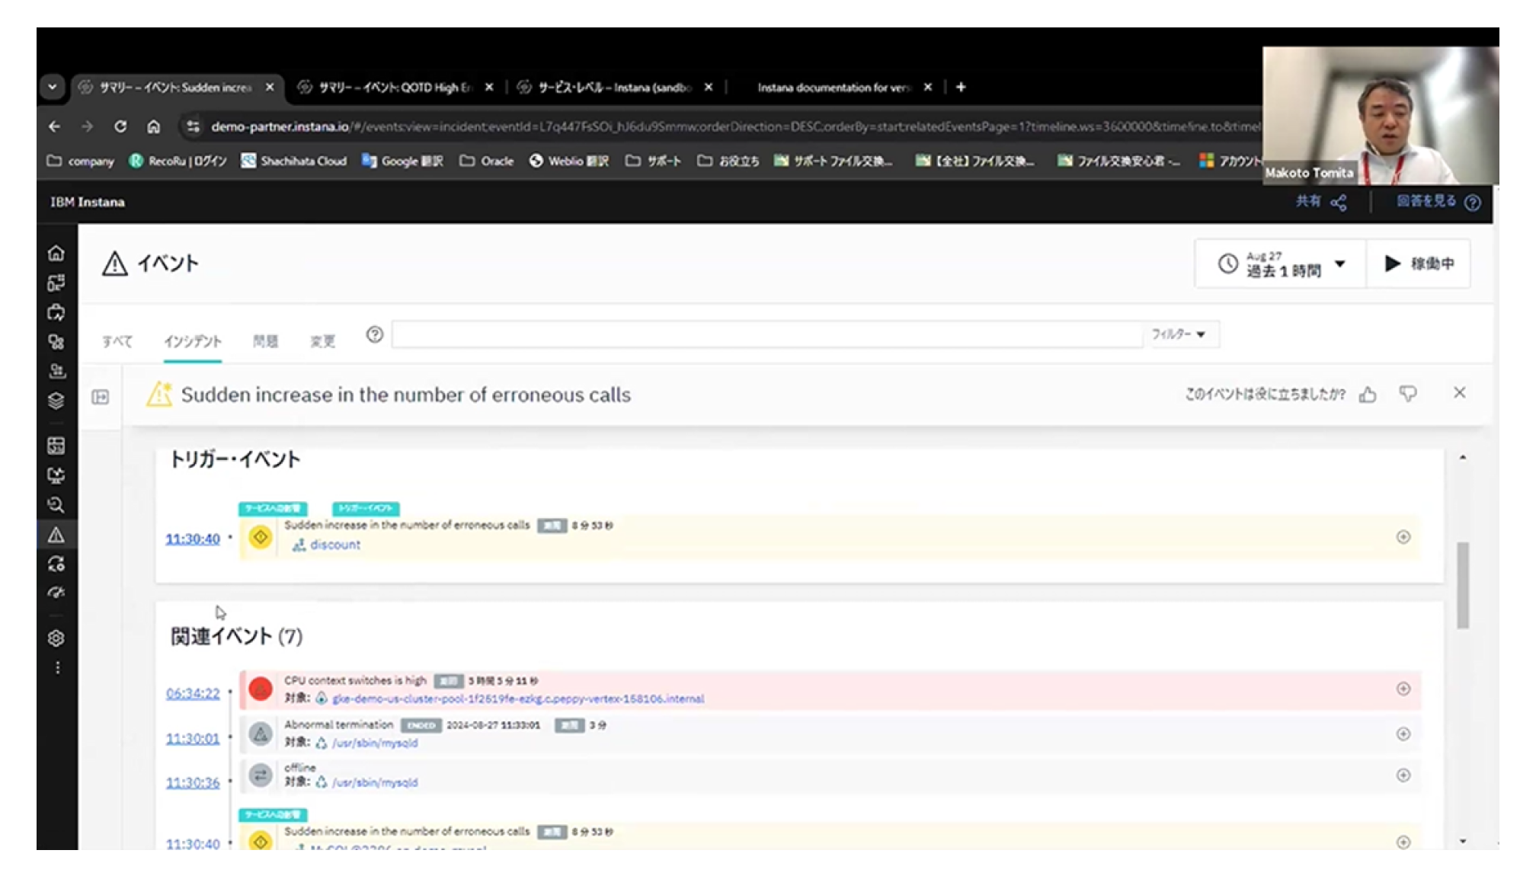
Task: Click the 11:30:40 trigger event timestamp
Action: (193, 539)
